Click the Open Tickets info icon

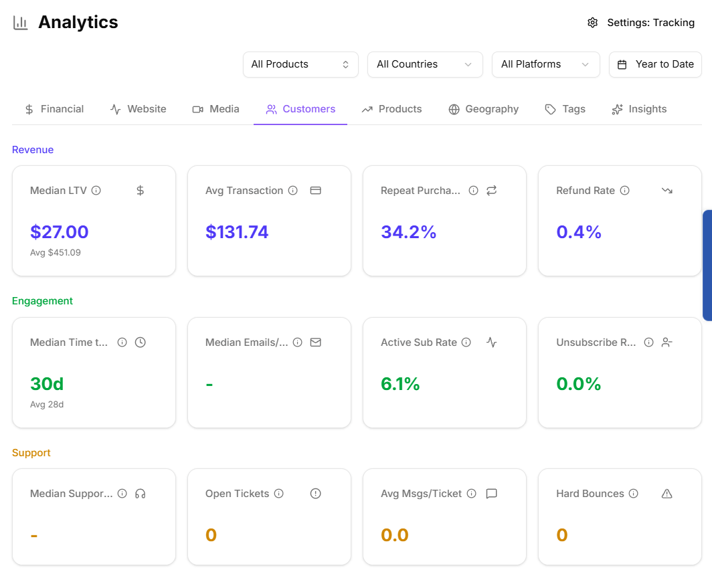(x=279, y=494)
